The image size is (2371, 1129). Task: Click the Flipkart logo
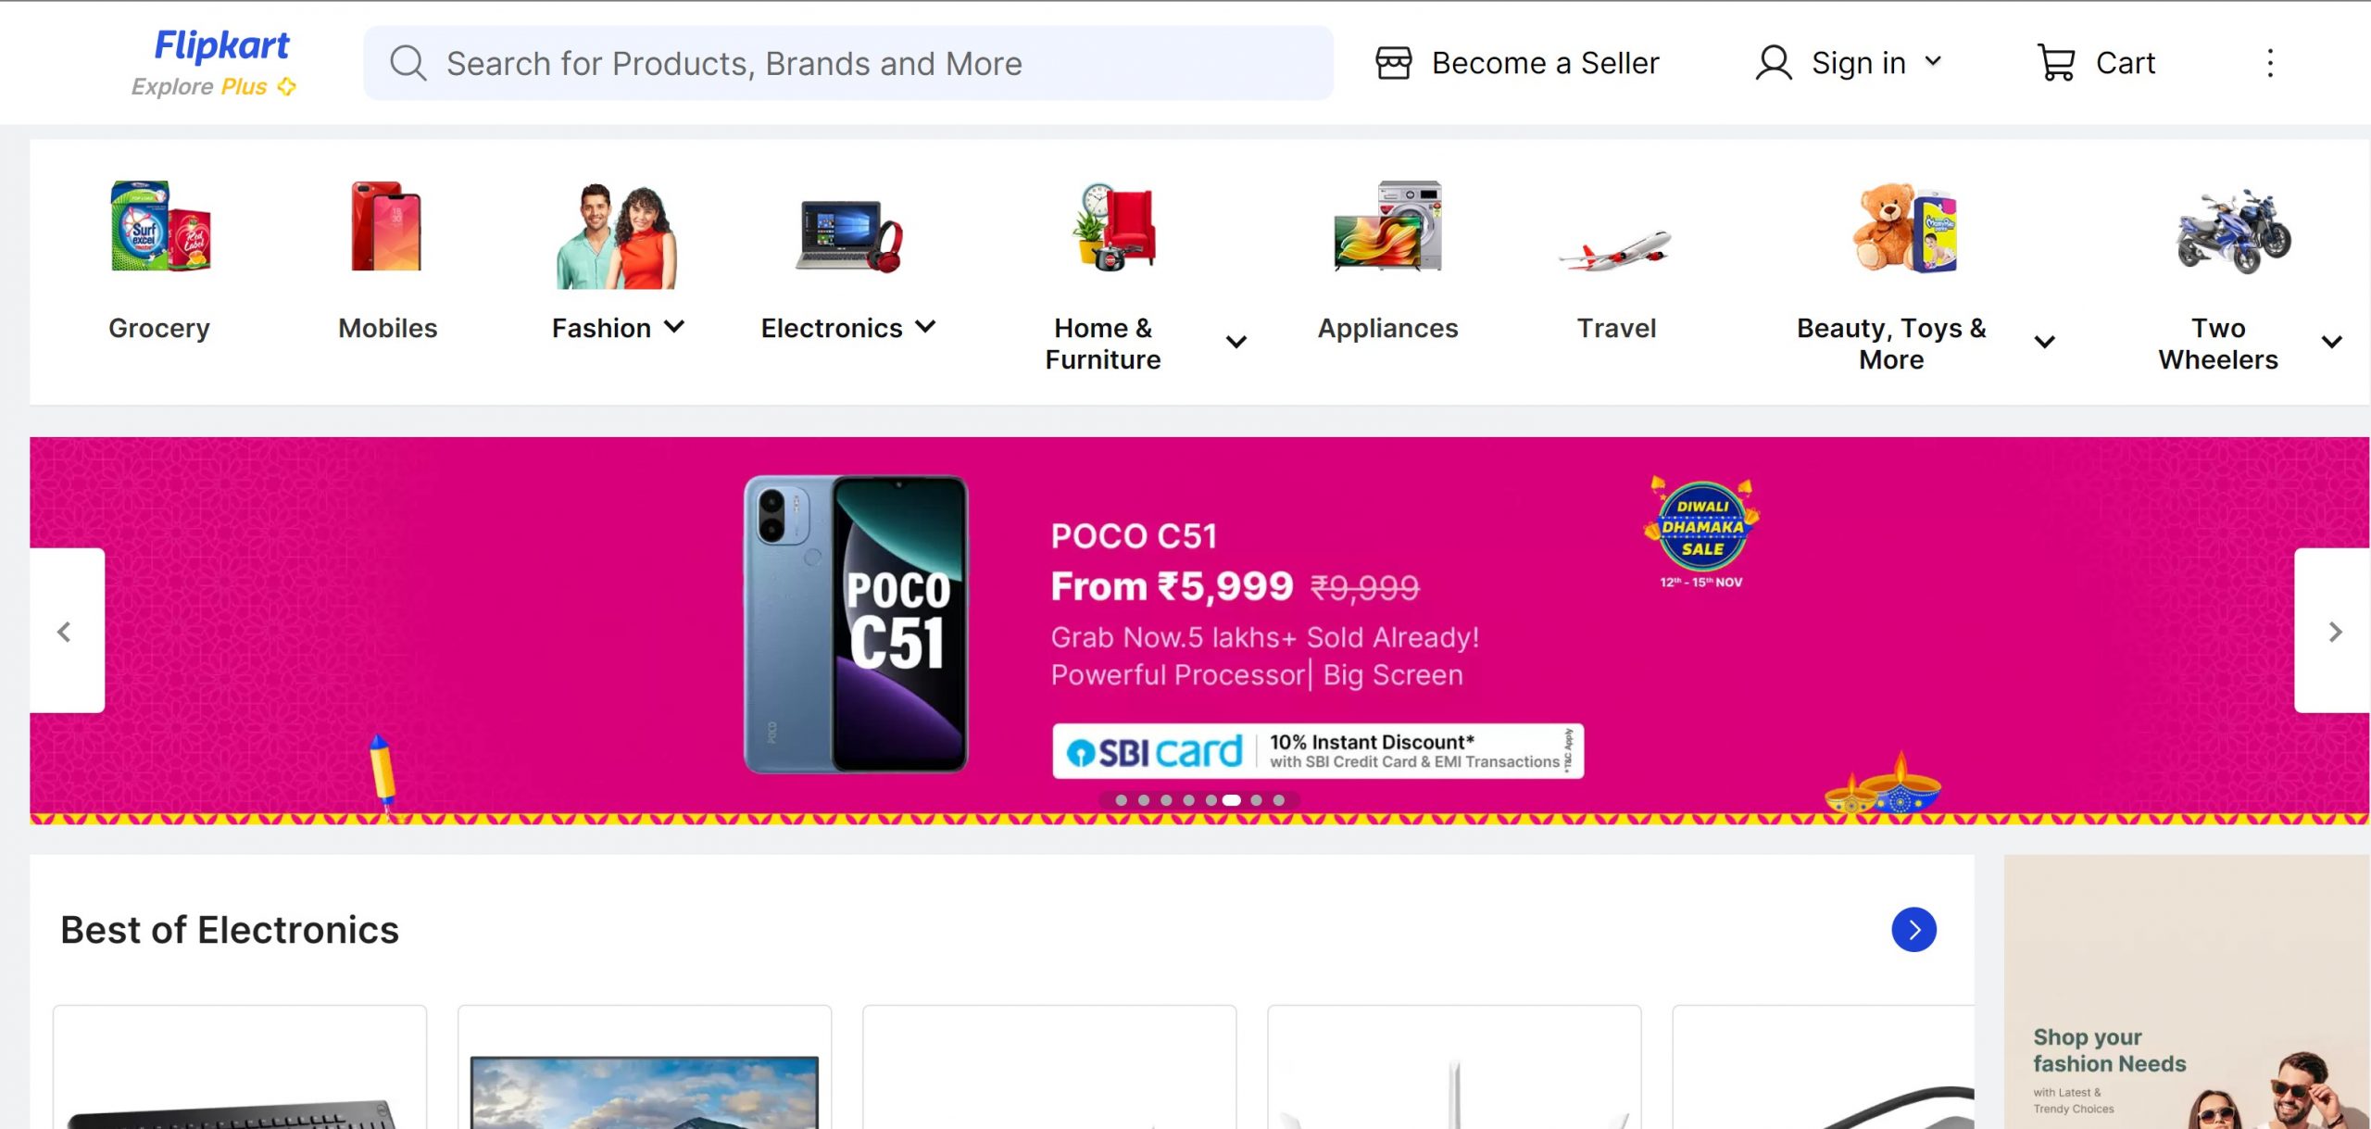point(221,46)
